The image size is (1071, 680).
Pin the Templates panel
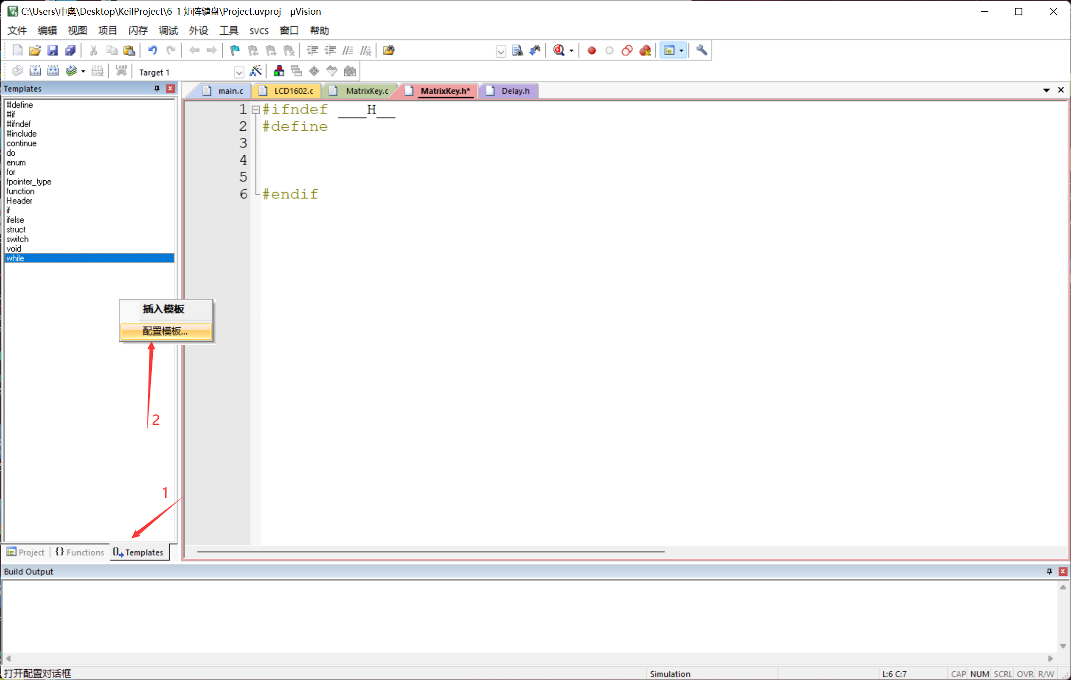pyautogui.click(x=157, y=88)
